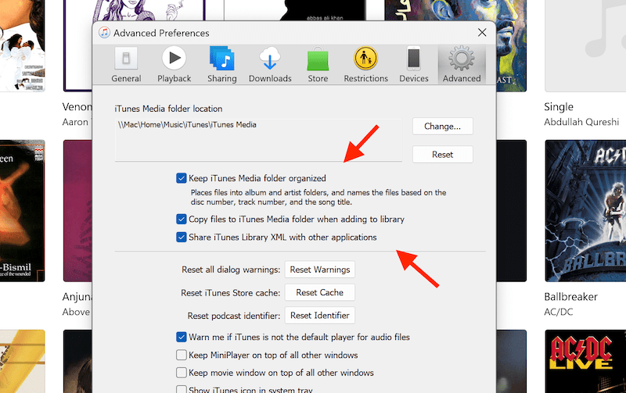Click the Reset Warnings button
Screen dimensions: 626x393
(x=319, y=270)
